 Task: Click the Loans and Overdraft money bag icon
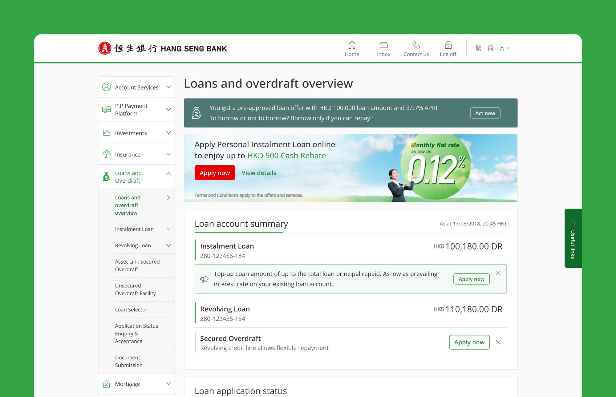107,176
